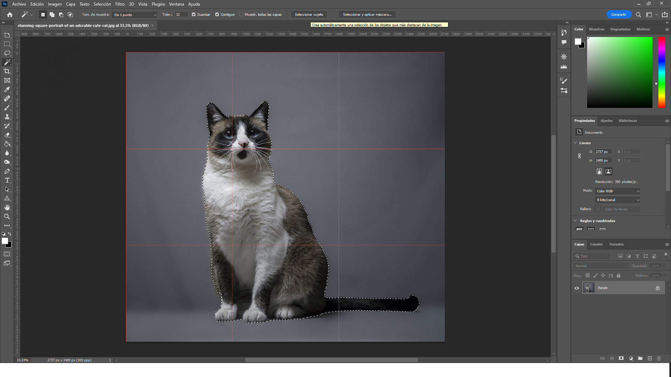This screenshot has width=671, height=377.
Task: Click the Seleccionar sujeto button
Action: pos(309,15)
